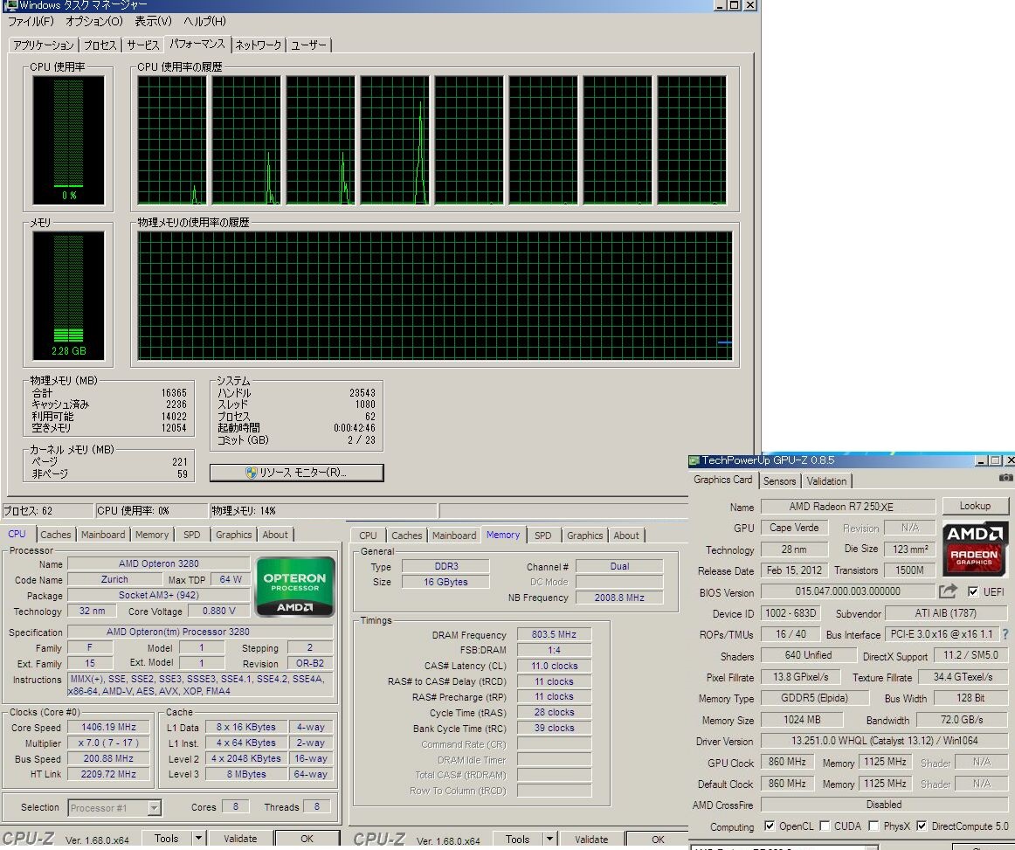Viewport: 1015px width, 850px height.
Task: Click the Opteron Processor logo
Action: click(x=294, y=587)
